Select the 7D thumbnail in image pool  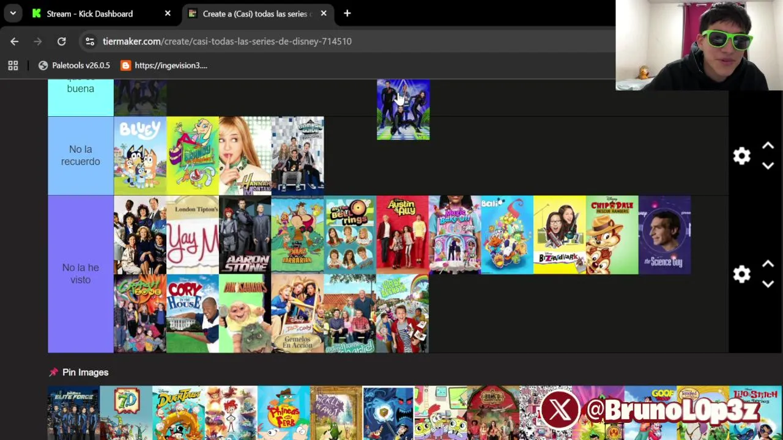coord(126,413)
